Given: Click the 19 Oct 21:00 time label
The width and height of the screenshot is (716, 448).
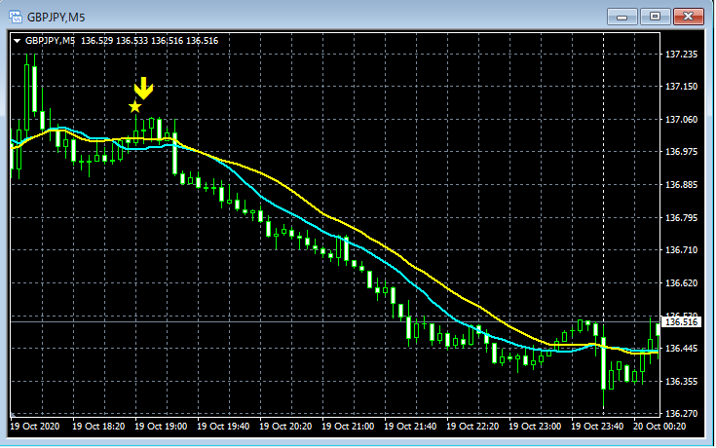Looking at the screenshot, I should (x=348, y=426).
